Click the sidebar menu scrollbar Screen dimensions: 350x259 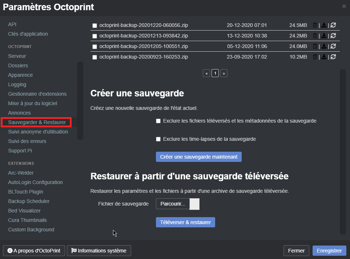coord(80,101)
